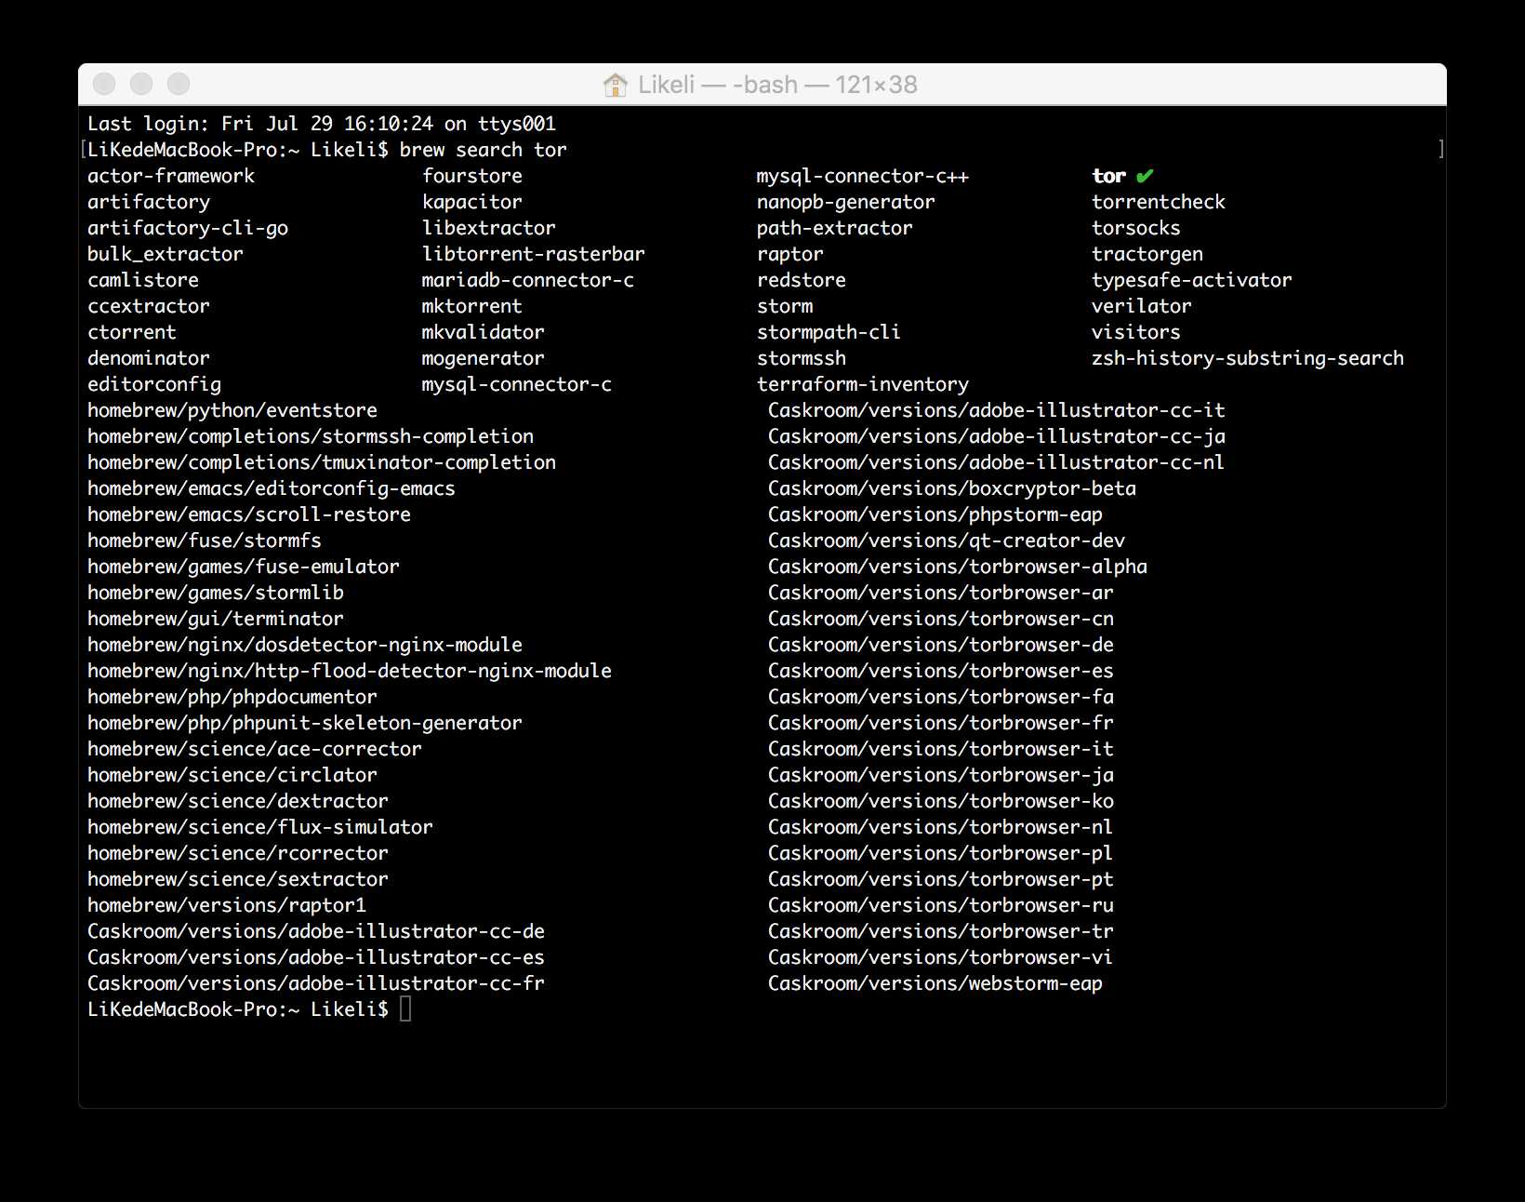The image size is (1525, 1202).
Task: Click 'torrentcheck' in the results
Action: [1159, 202]
